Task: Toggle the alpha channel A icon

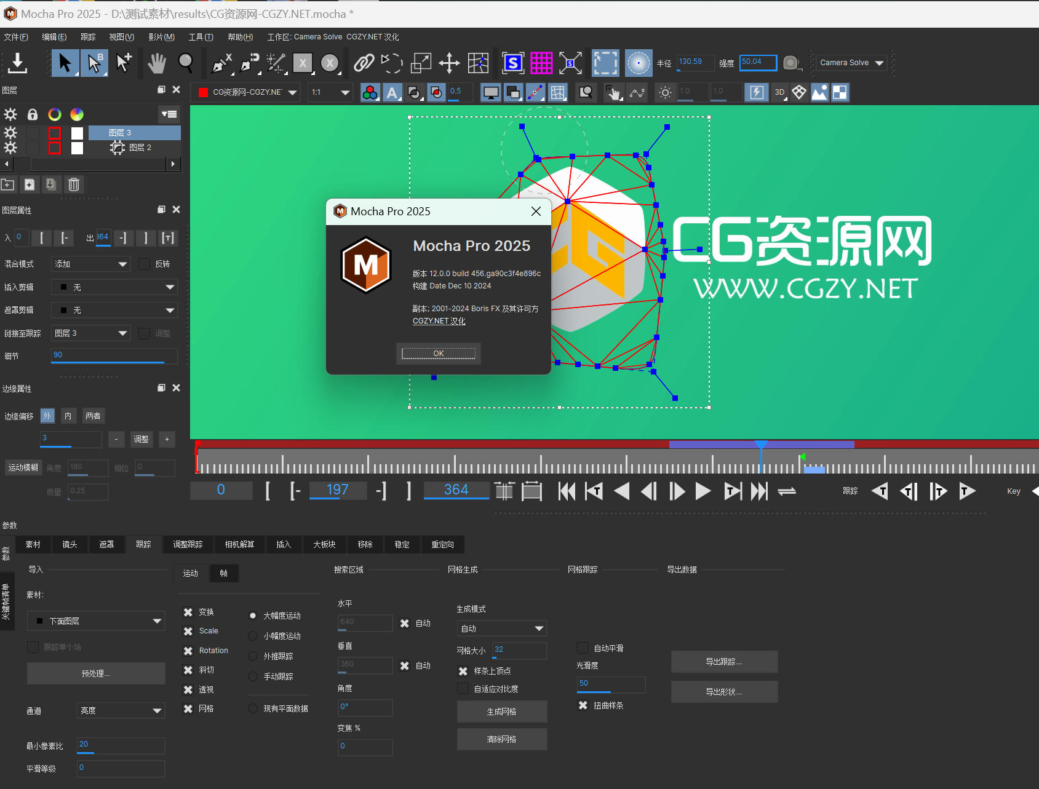Action: (x=392, y=93)
